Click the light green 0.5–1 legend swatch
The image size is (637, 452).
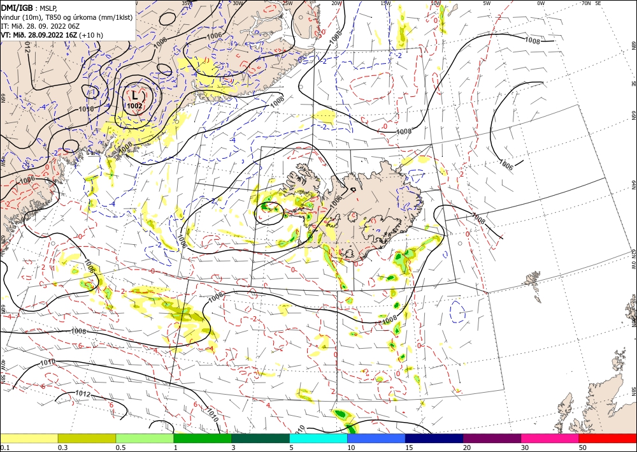coord(145,439)
